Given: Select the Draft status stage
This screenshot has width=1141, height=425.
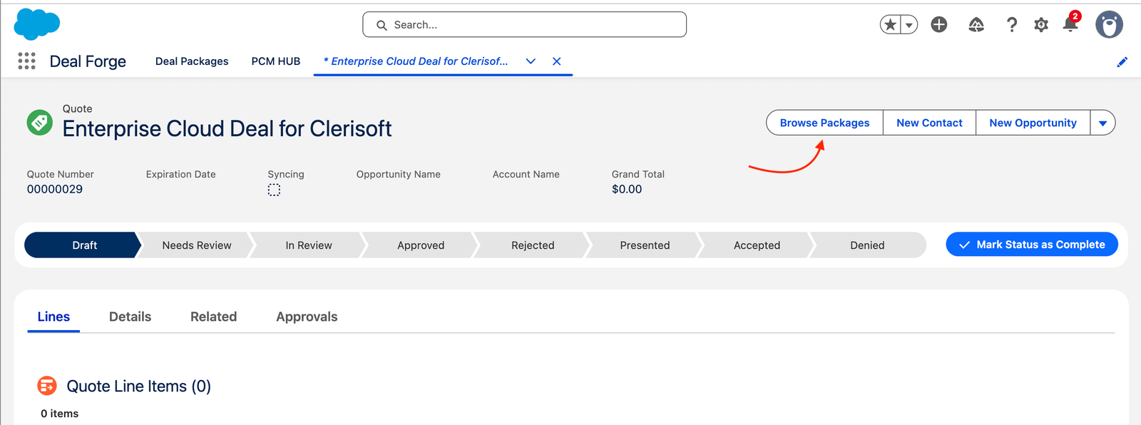Looking at the screenshot, I should tap(82, 245).
